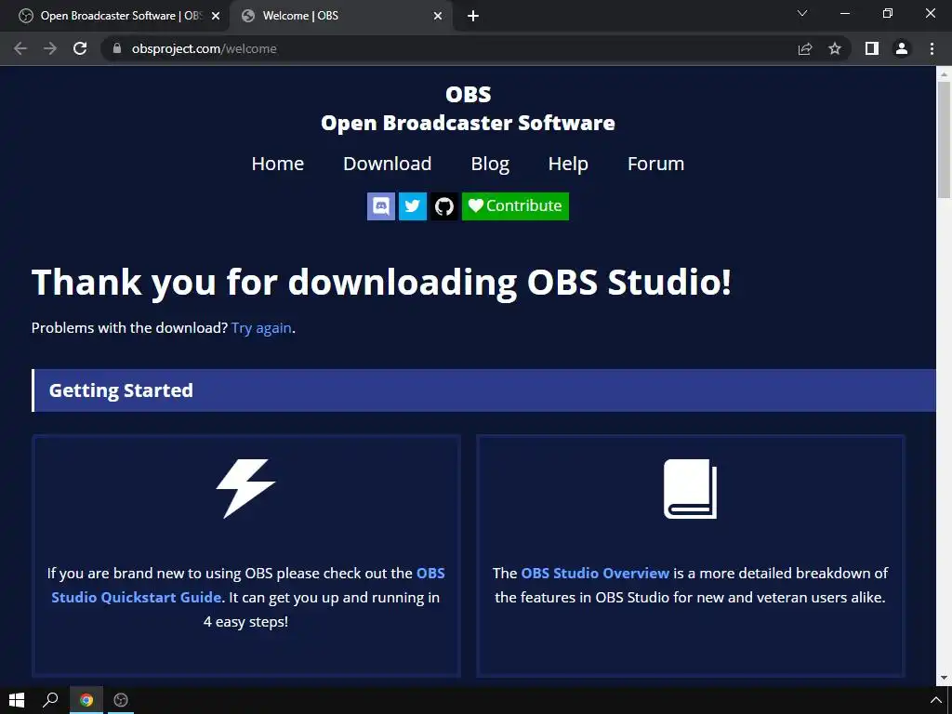View site information via lock icon
The width and height of the screenshot is (952, 714).
point(117,48)
